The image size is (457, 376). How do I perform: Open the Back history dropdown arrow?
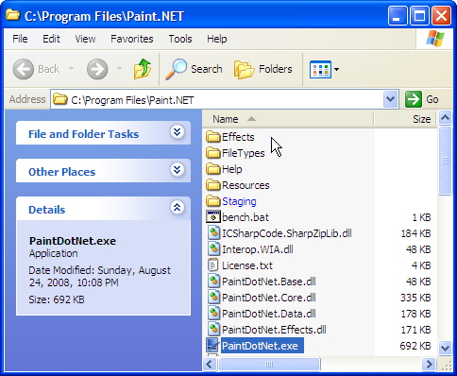coord(72,69)
